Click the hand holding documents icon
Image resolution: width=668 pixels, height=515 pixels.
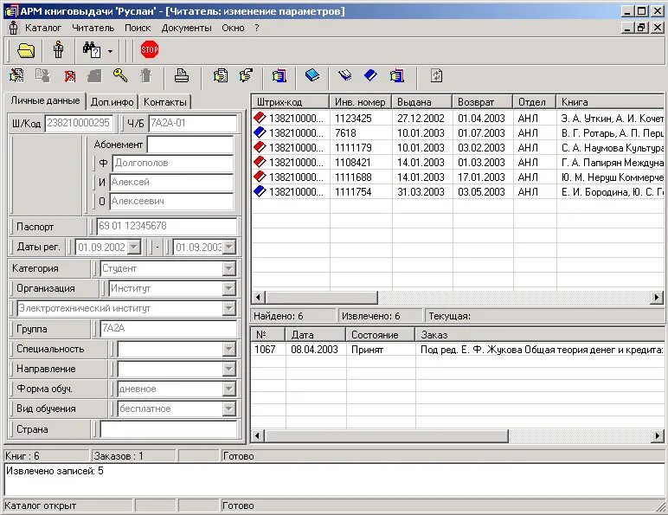(221, 76)
